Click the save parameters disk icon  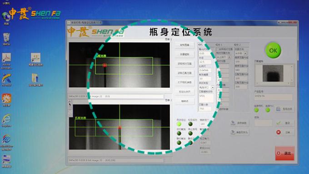[x=233, y=123]
